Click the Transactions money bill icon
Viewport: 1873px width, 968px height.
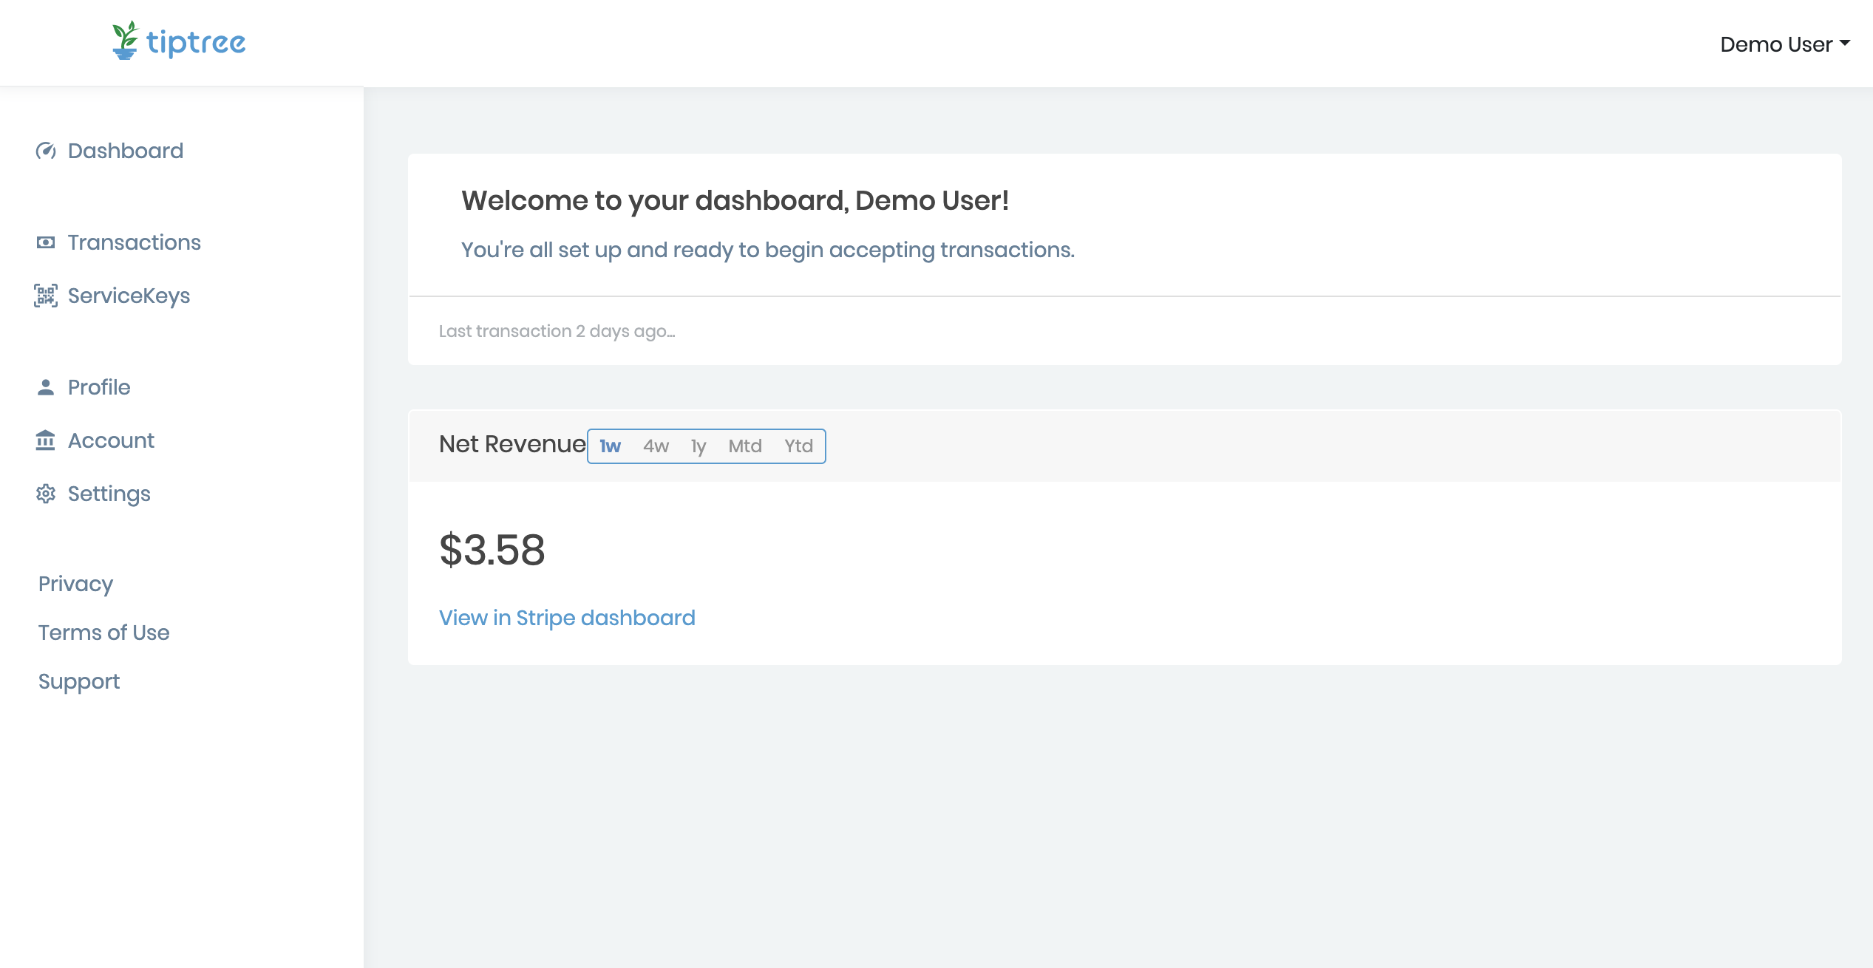click(46, 242)
